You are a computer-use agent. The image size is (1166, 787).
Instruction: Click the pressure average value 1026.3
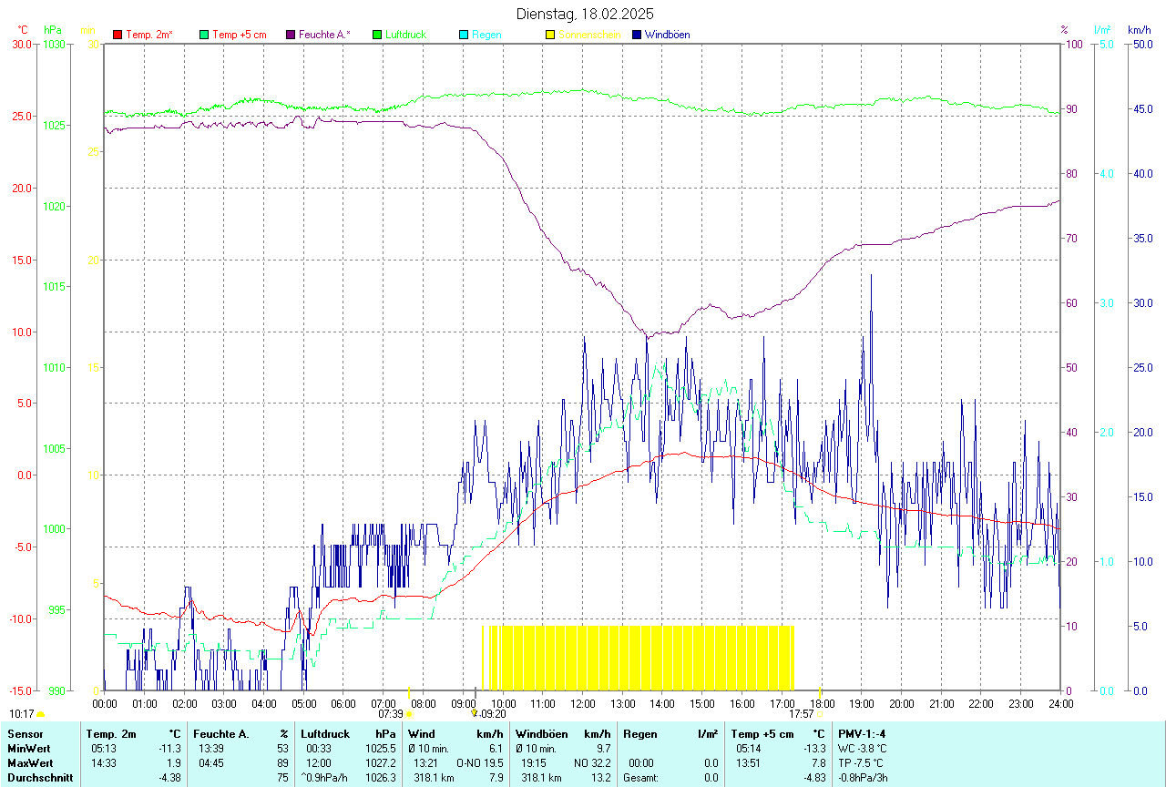382,778
